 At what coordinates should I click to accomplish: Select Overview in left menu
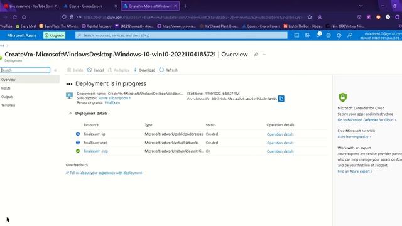coord(30,80)
